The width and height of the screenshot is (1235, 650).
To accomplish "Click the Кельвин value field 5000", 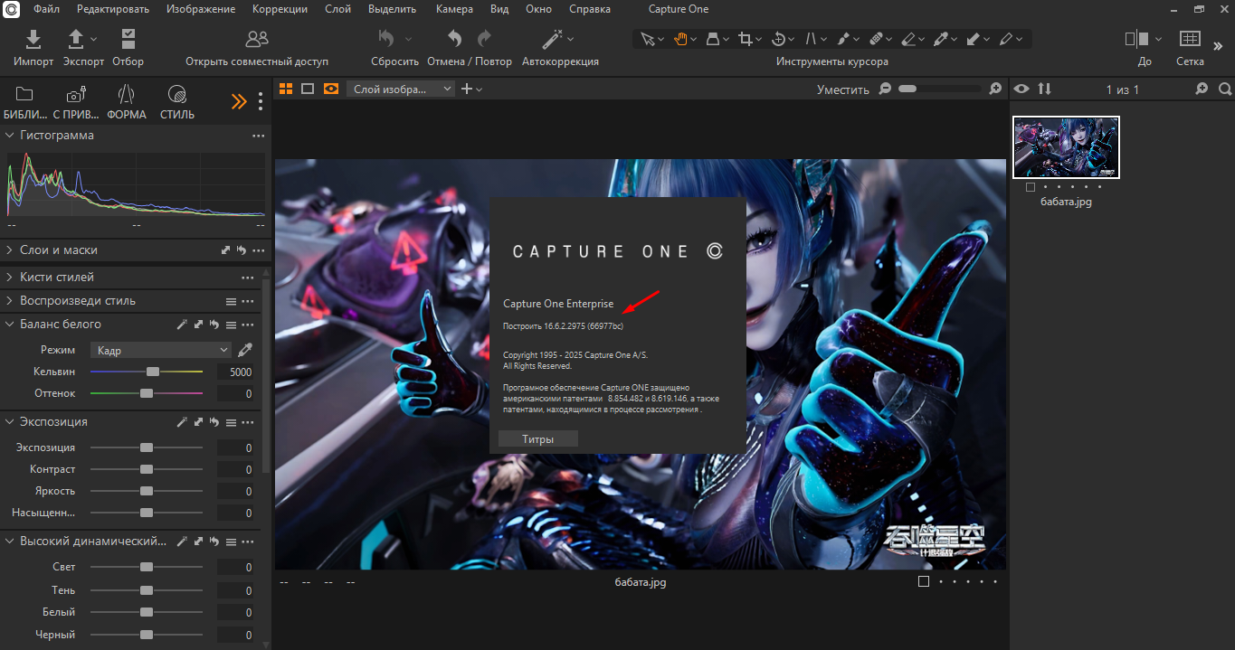I will [x=236, y=372].
